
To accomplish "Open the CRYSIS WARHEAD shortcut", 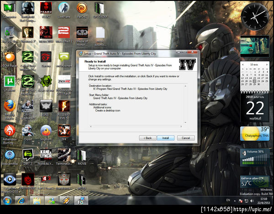I will 27,110.
